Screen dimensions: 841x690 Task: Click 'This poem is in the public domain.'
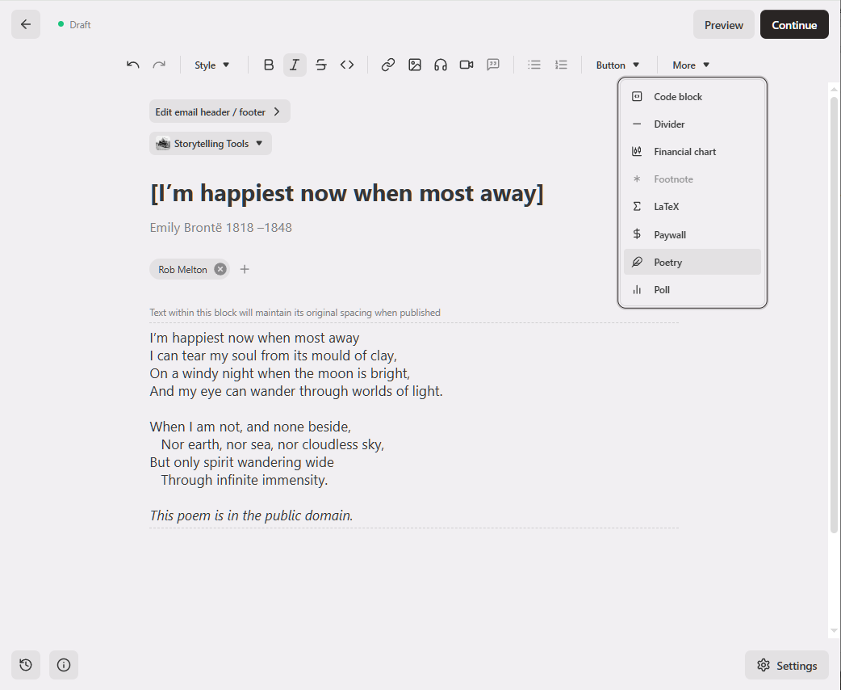[251, 515]
